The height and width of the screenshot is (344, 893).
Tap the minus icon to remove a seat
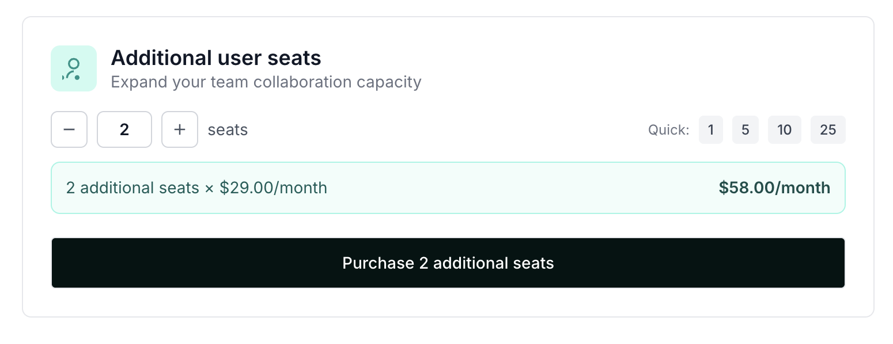coord(69,129)
